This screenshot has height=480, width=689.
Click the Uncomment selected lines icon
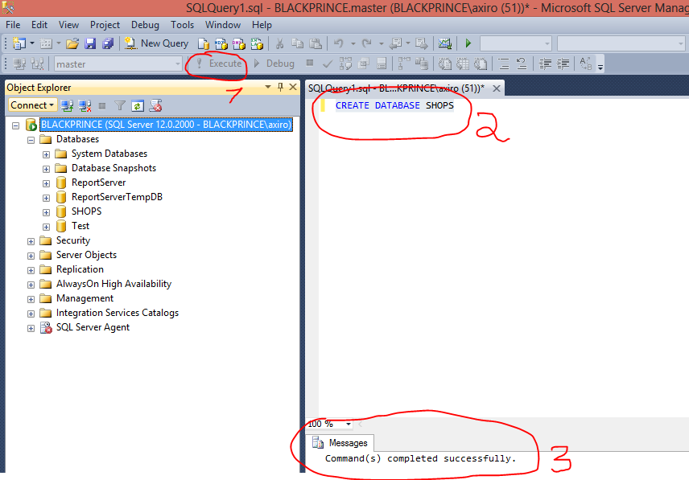click(x=522, y=64)
